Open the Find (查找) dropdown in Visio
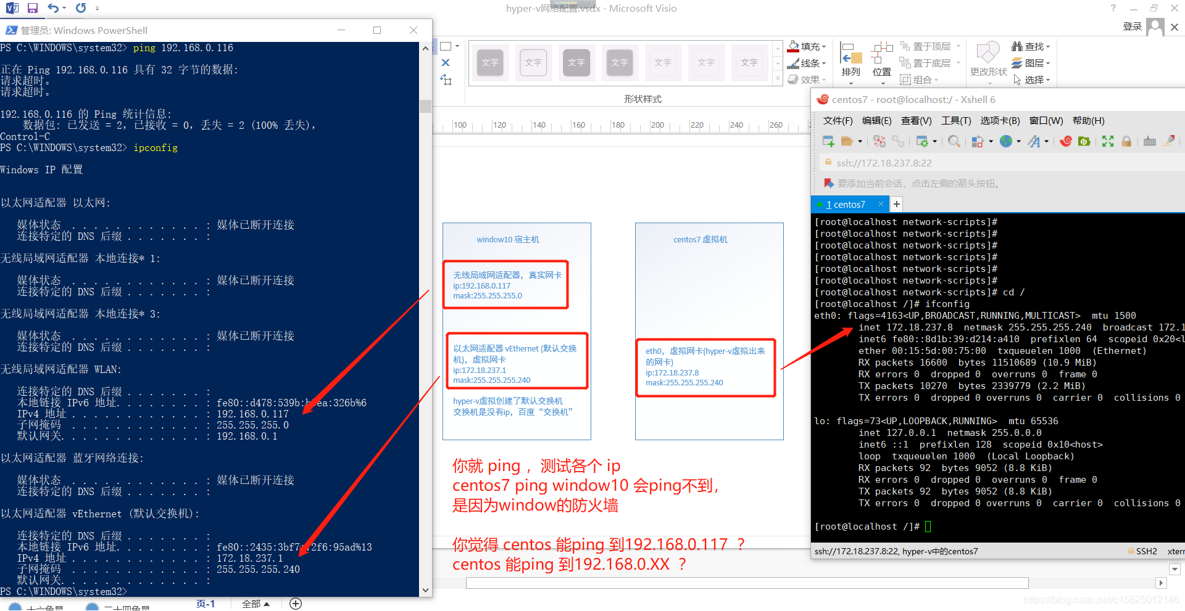Image resolution: width=1185 pixels, height=611 pixels. [x=1031, y=46]
